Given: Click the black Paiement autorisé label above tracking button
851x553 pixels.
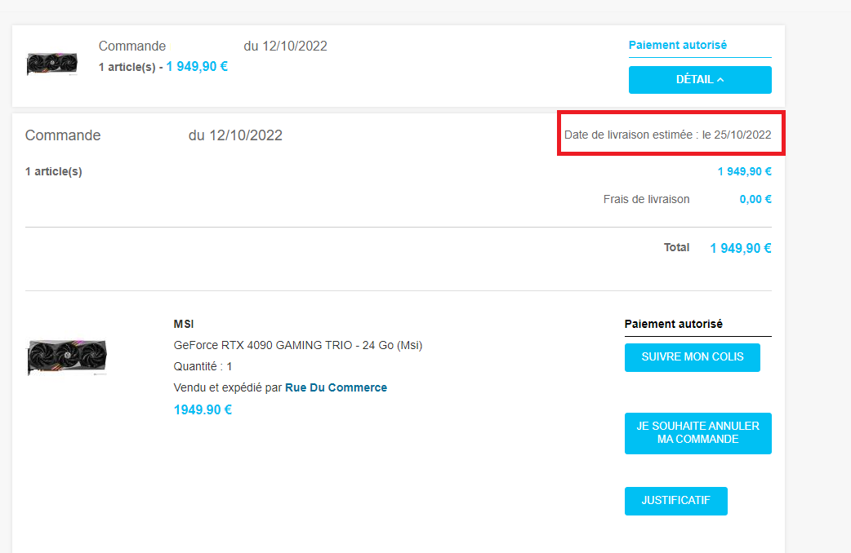Looking at the screenshot, I should point(674,324).
